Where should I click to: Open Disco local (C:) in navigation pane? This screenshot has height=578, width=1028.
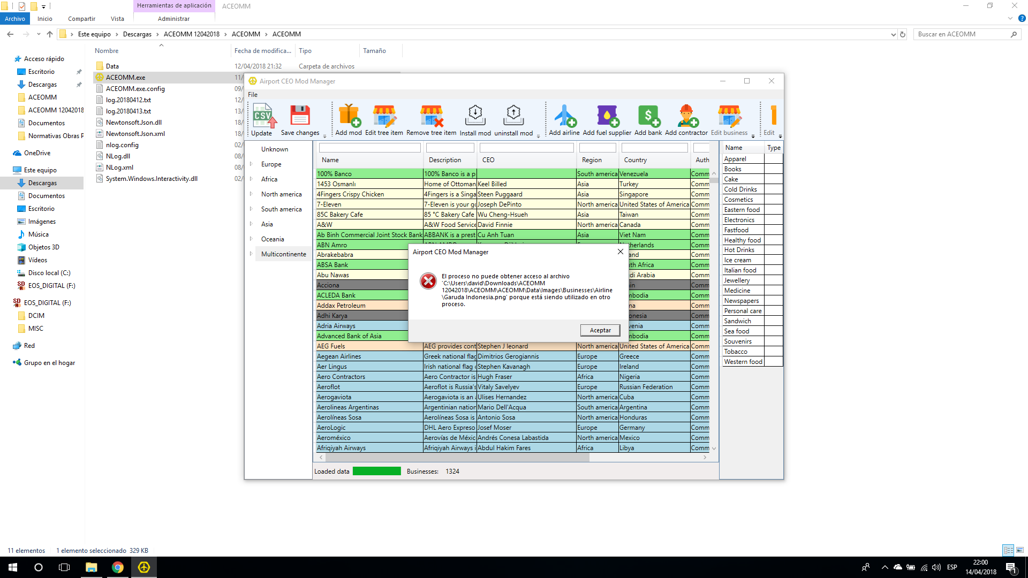click(49, 273)
